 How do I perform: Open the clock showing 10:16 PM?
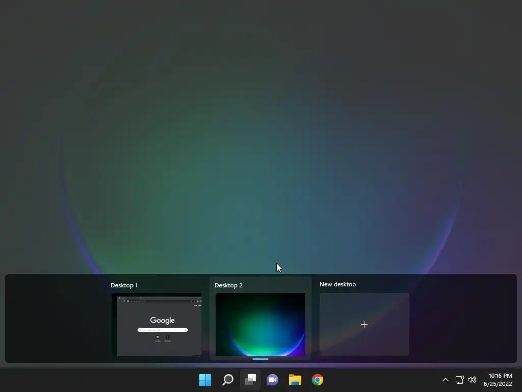pos(500,376)
